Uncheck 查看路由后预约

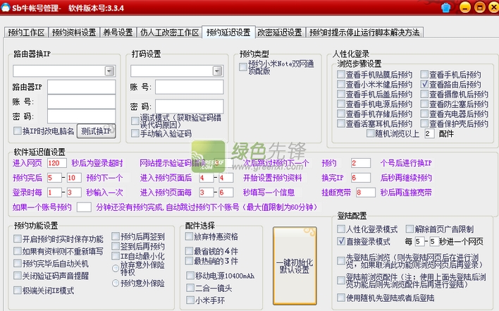pos(424,85)
